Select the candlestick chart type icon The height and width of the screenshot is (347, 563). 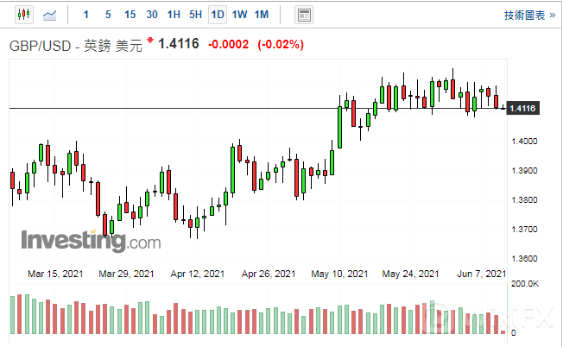22,15
